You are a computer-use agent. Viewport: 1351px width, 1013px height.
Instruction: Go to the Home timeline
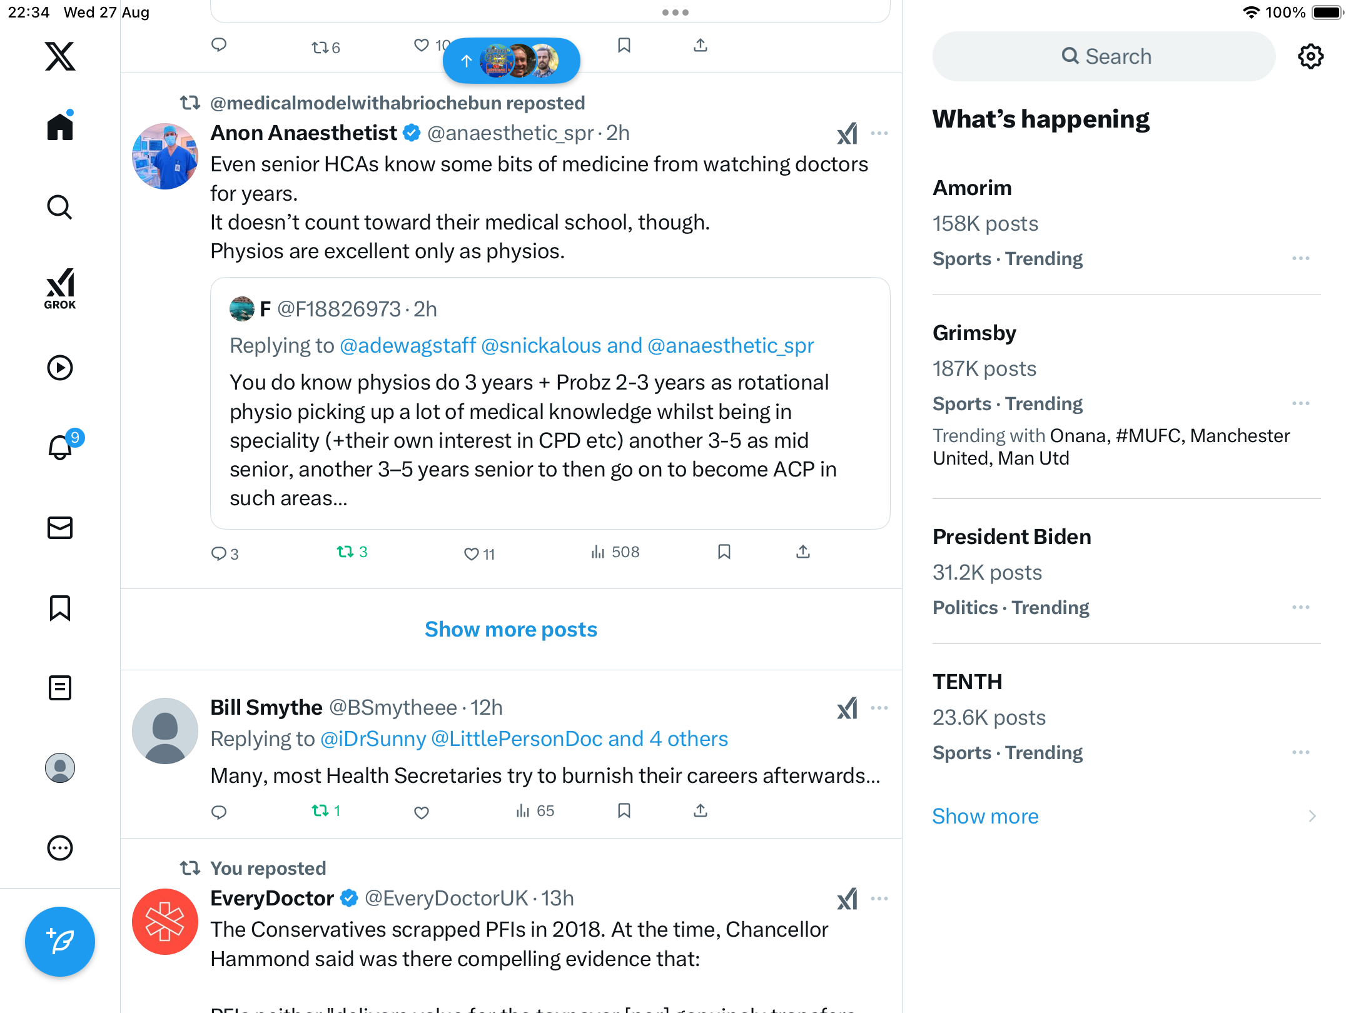pyautogui.click(x=60, y=127)
